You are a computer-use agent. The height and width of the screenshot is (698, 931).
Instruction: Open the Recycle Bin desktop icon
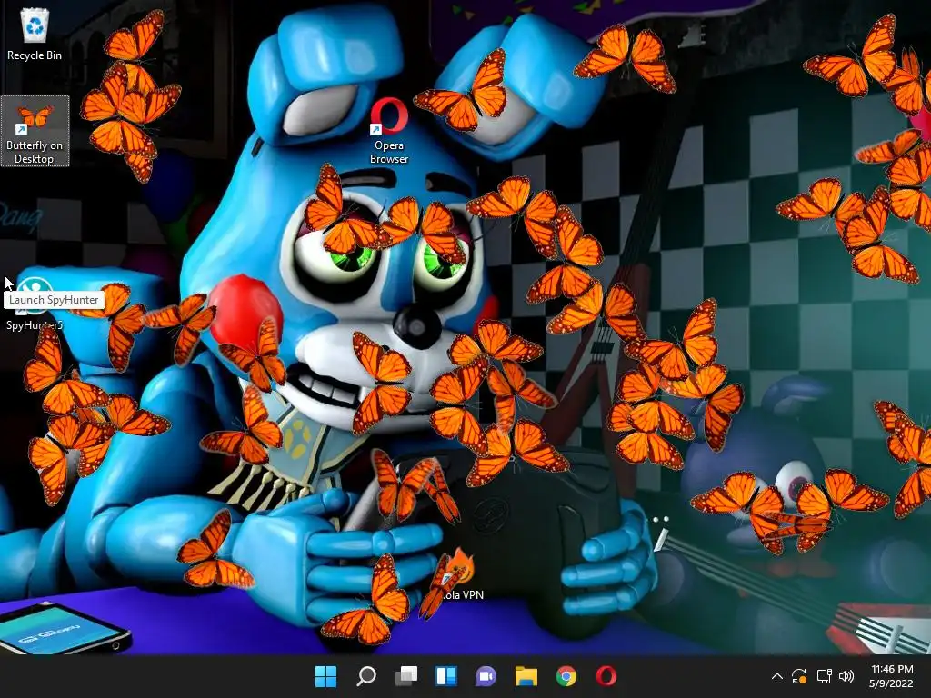coord(35,35)
